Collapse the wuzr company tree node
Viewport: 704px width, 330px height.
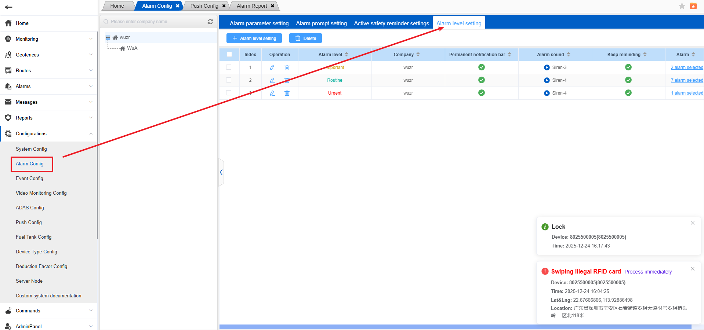108,37
